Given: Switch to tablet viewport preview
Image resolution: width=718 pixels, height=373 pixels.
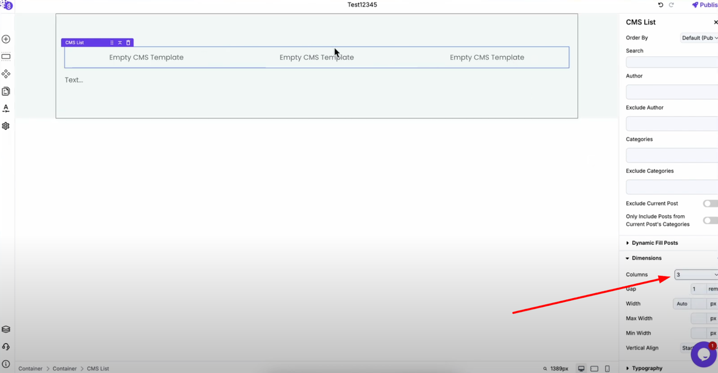Looking at the screenshot, I should [594, 368].
